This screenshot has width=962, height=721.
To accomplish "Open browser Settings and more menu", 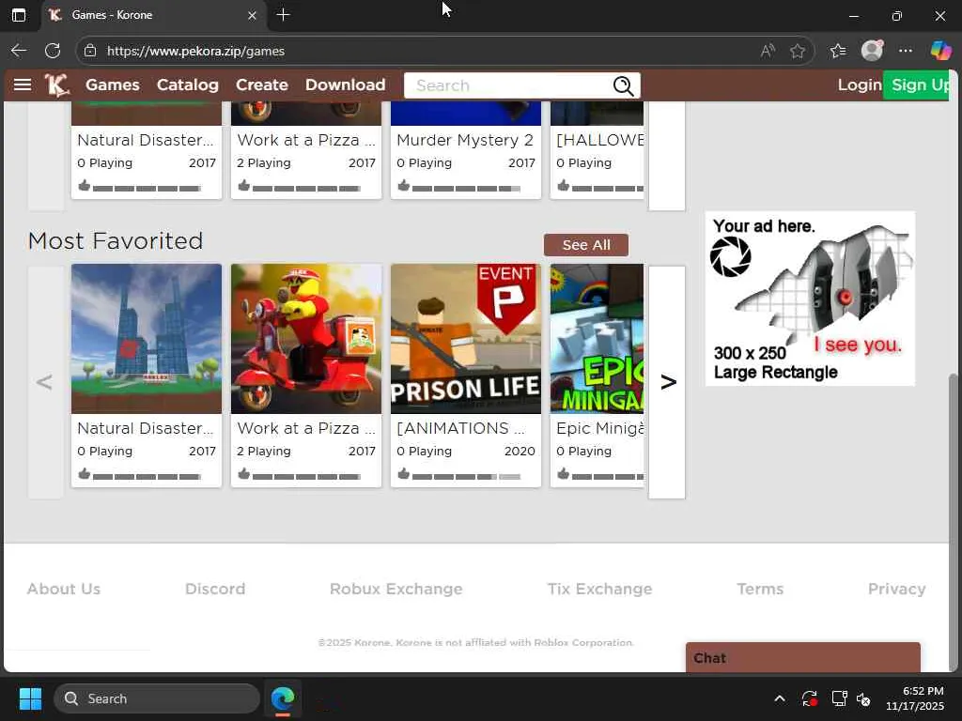I will pos(906,51).
